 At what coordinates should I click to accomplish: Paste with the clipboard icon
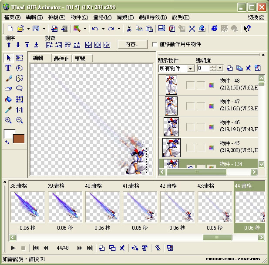pos(149,28)
